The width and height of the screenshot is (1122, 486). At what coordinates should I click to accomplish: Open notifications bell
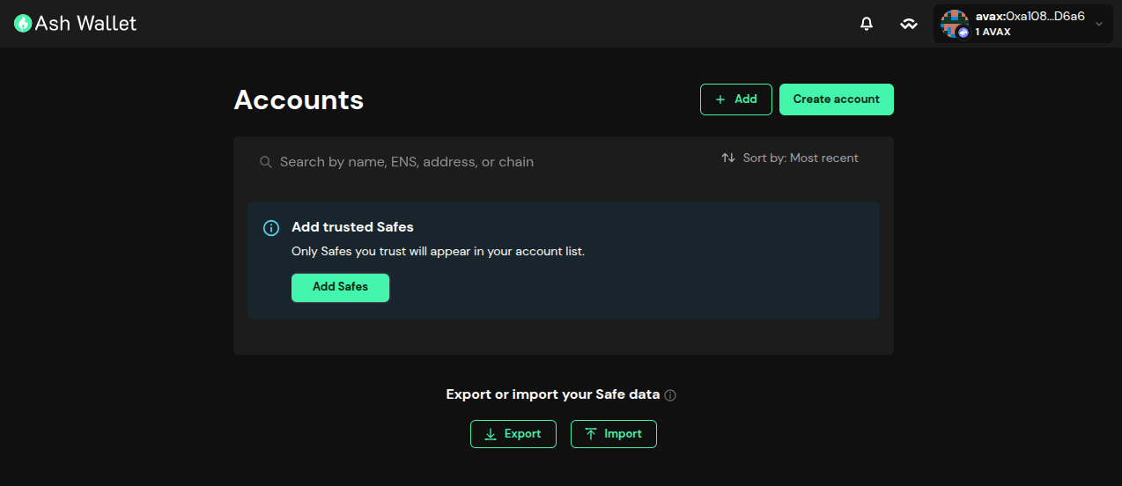pyautogui.click(x=867, y=24)
